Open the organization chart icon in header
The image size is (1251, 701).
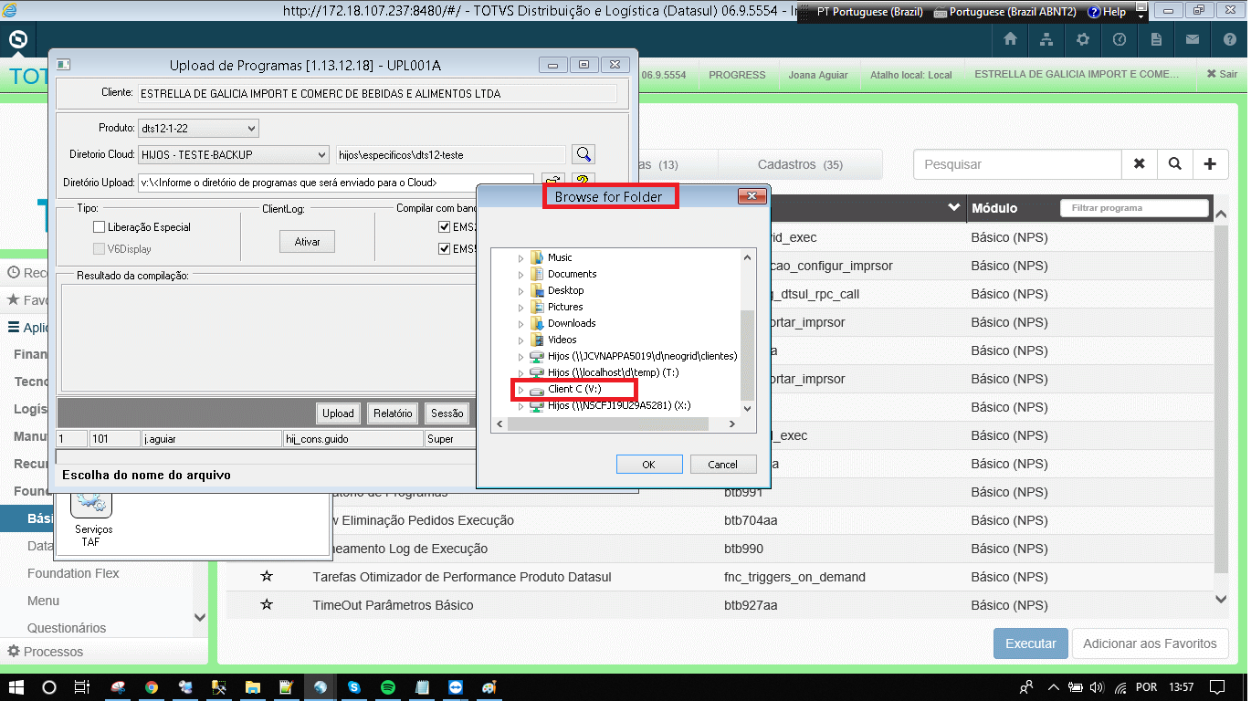coord(1046,39)
